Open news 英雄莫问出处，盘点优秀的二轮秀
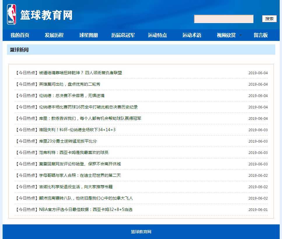 click(69, 84)
